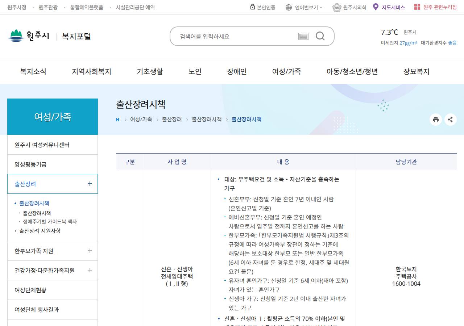Viewport: 464px width, 326px height.
Task: Click the map pin icon for 지도서비스
Action: pos(376,7)
